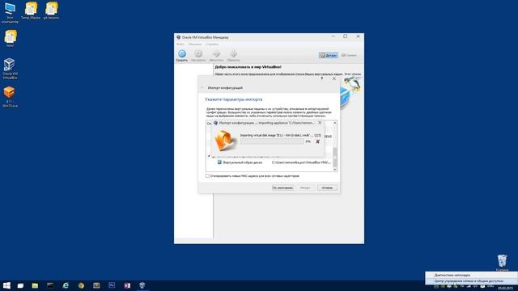Open the Recycle Bin desktop icon
This screenshot has height=291, width=518.
(x=502, y=262)
